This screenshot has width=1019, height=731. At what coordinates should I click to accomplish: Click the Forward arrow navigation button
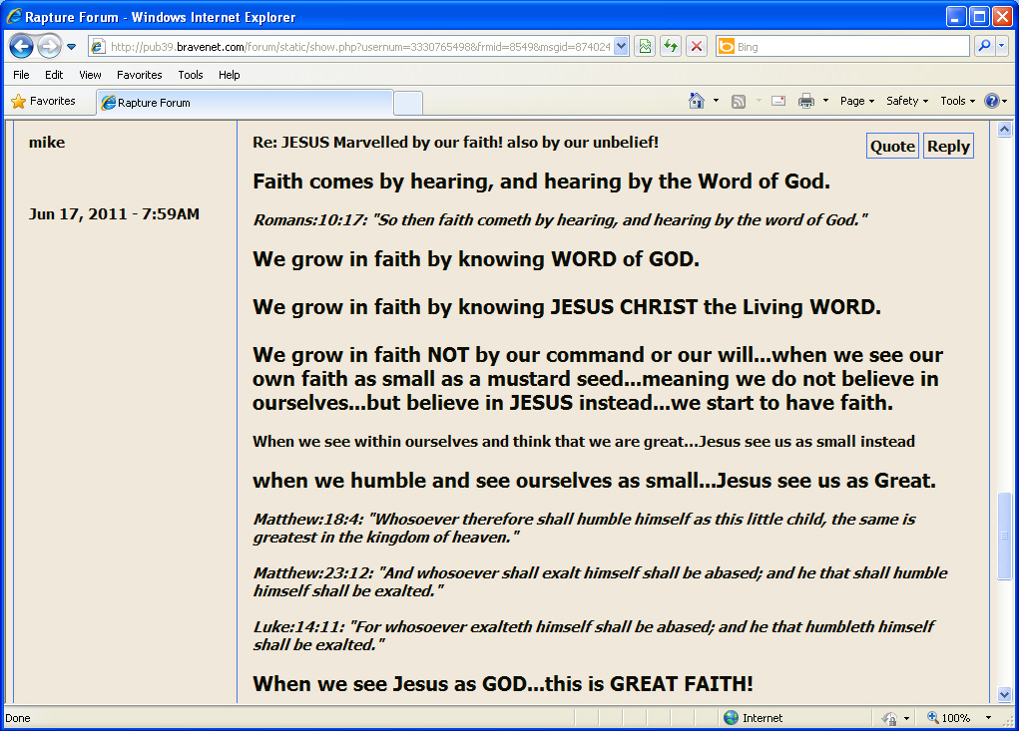[49, 46]
